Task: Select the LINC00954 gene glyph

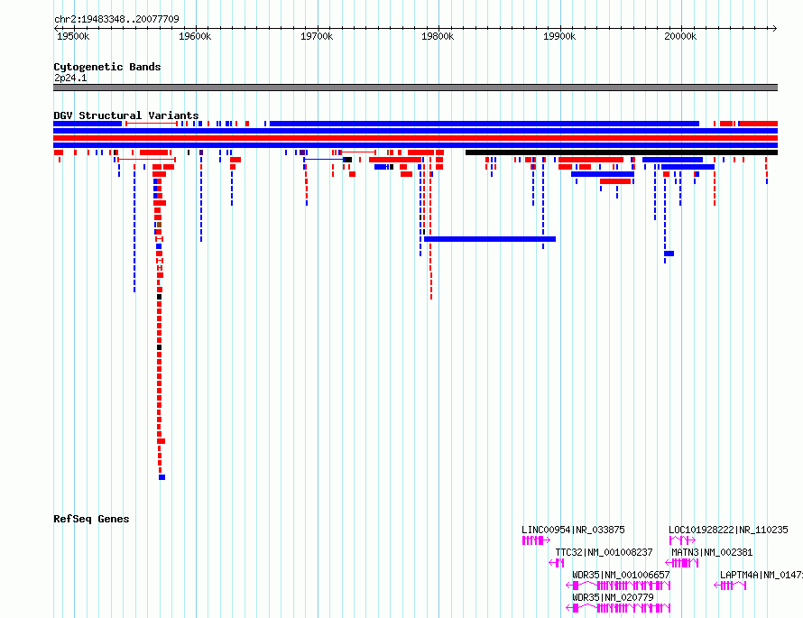Action: (536, 540)
